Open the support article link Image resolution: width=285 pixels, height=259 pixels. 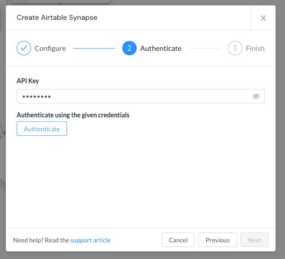coord(90,240)
